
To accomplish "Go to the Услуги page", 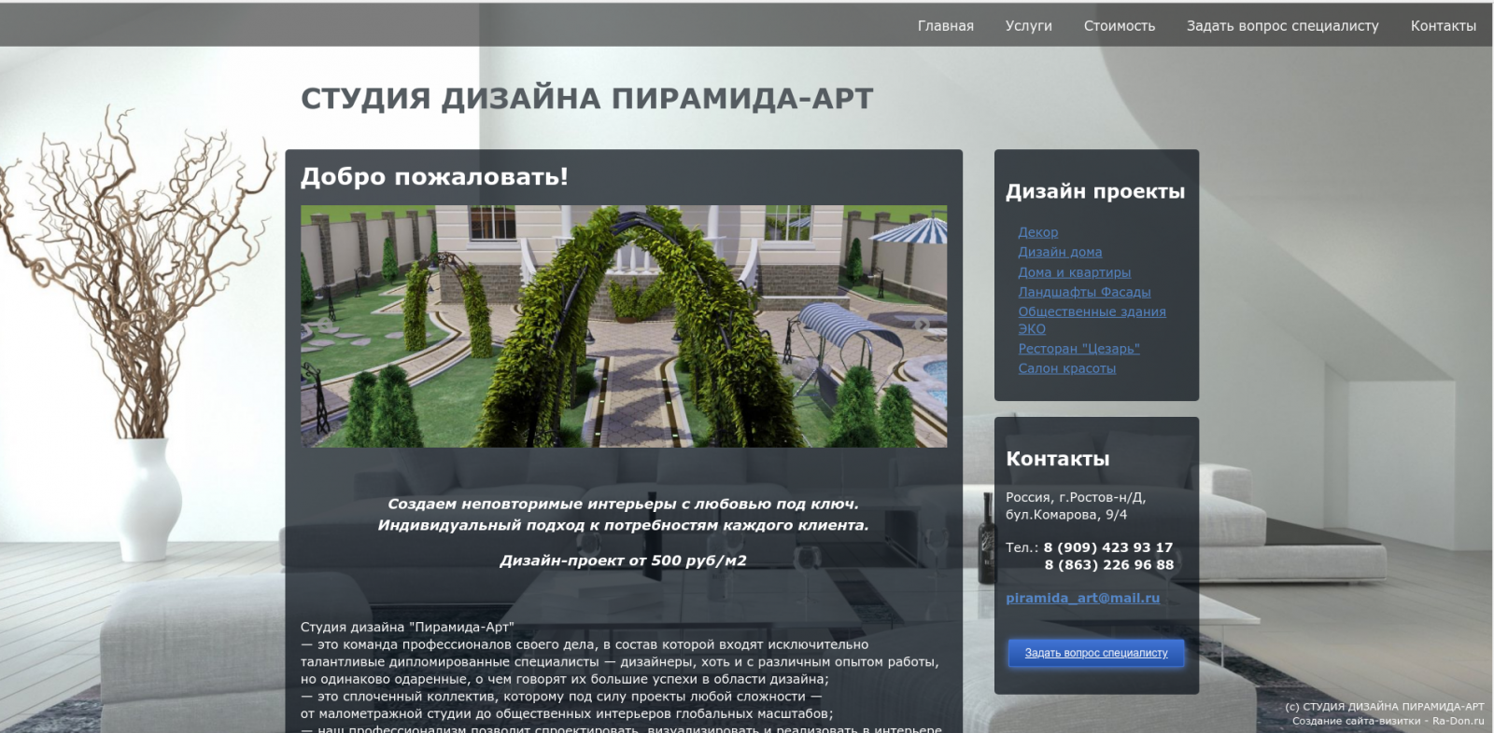I will (1028, 26).
